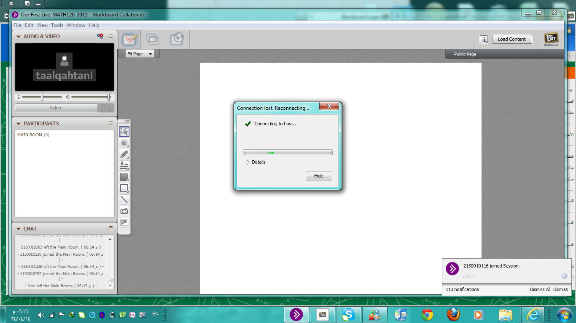This screenshot has width=576, height=323.
Task: Click Hide in the reconnecting dialog
Action: (319, 176)
